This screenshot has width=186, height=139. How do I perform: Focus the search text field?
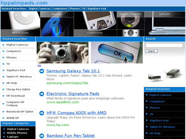point(164,45)
